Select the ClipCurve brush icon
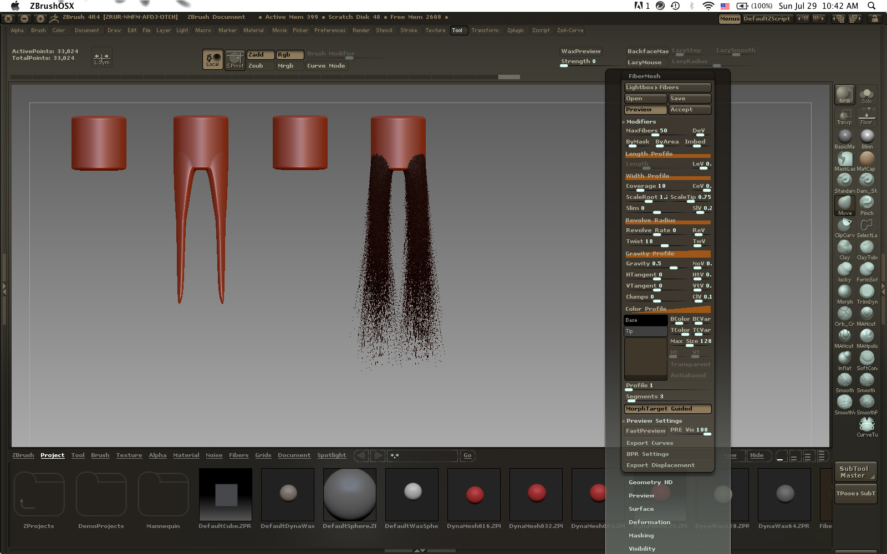887x554 pixels. coord(844,228)
